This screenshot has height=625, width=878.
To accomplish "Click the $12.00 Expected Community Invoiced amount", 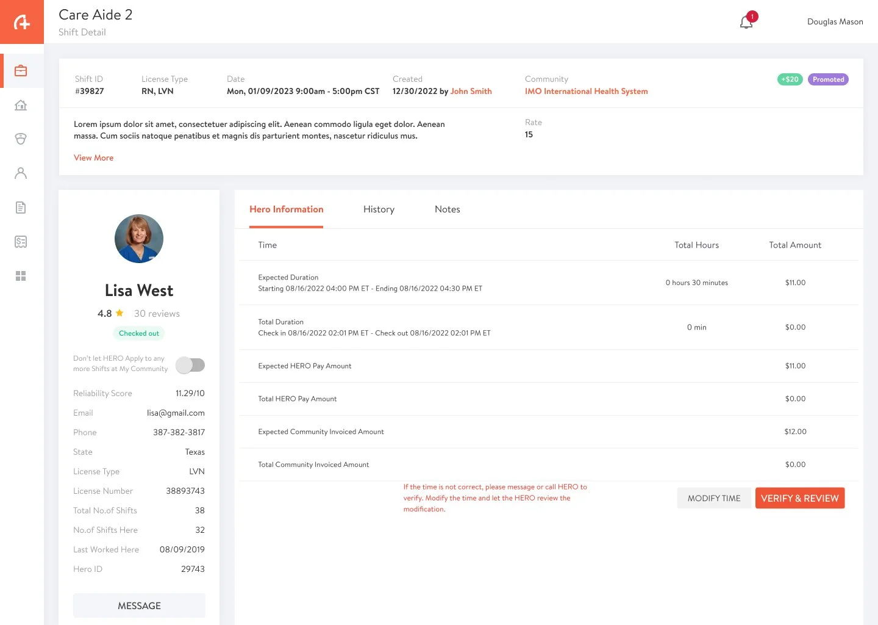I will click(x=796, y=432).
